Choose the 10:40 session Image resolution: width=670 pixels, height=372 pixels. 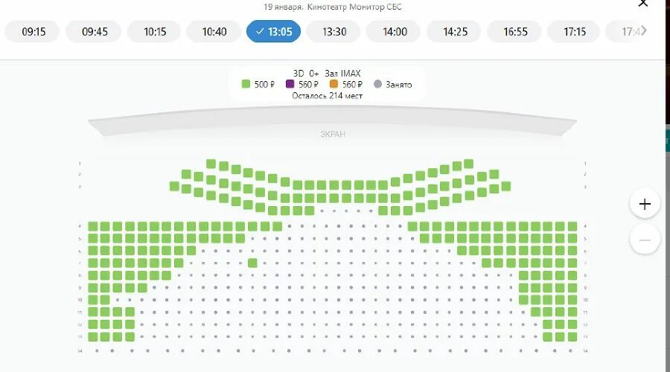point(214,31)
